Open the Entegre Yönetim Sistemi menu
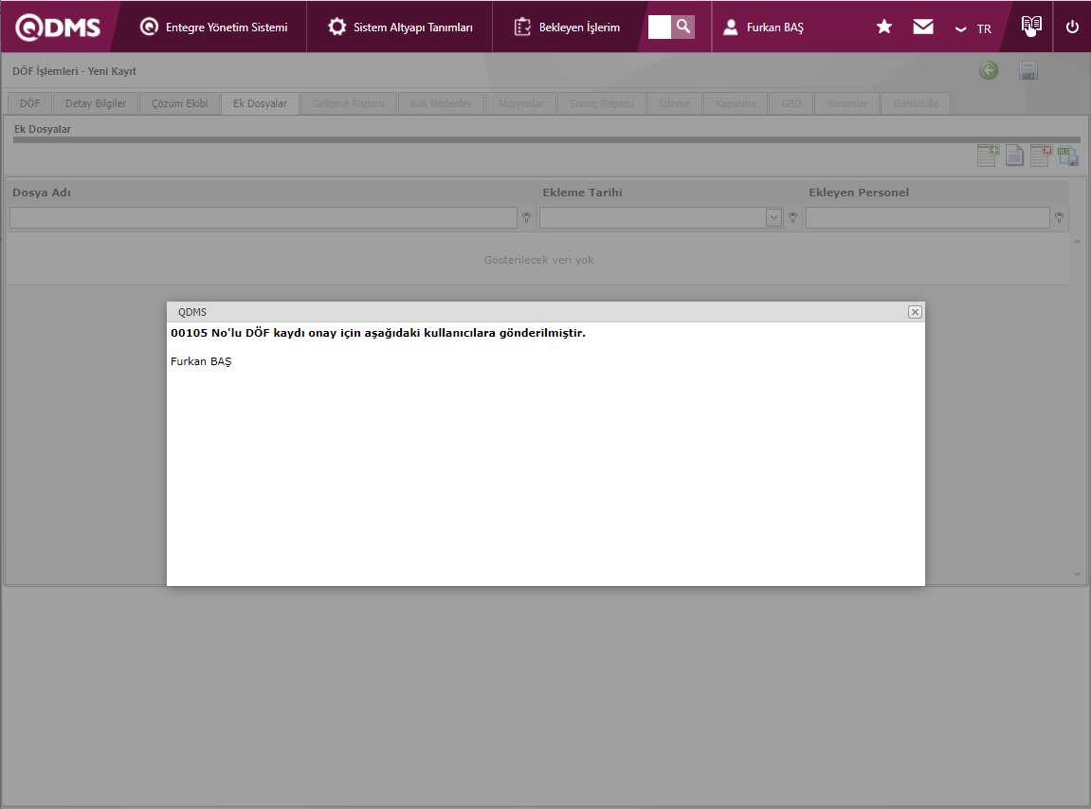The image size is (1091, 809). click(x=214, y=28)
